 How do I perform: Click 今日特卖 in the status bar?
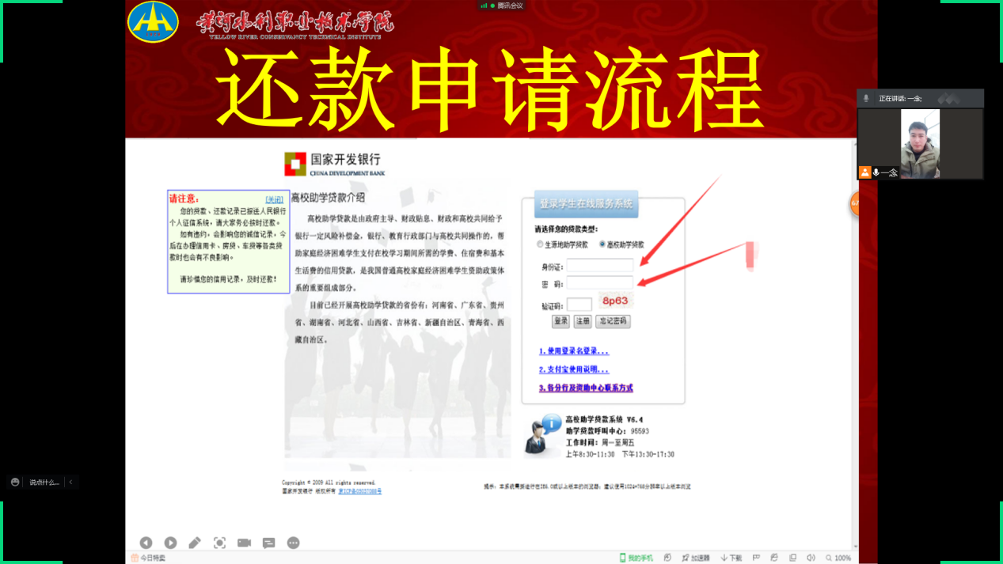pyautogui.click(x=148, y=558)
